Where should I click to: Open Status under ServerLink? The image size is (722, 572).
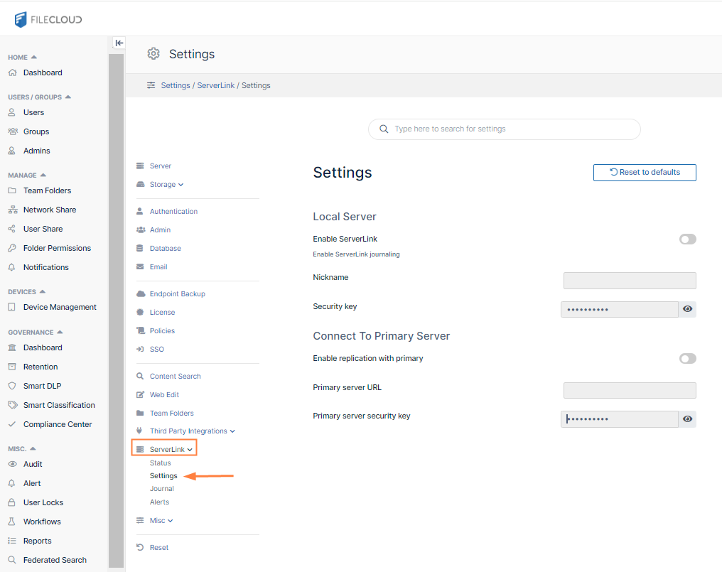160,463
